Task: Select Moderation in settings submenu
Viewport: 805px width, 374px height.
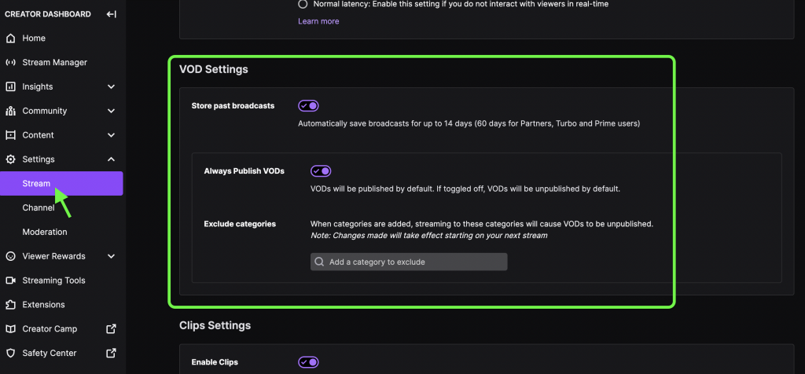Action: coord(45,232)
